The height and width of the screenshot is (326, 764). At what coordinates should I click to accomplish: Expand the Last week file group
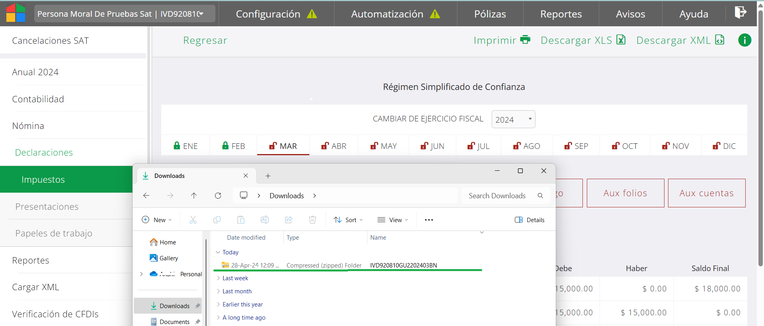pyautogui.click(x=235, y=278)
